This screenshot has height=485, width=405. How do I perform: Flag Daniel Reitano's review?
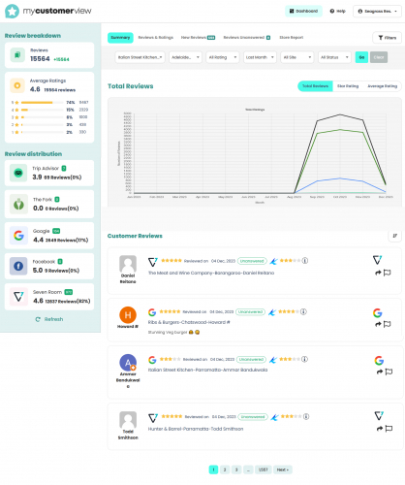(x=387, y=273)
